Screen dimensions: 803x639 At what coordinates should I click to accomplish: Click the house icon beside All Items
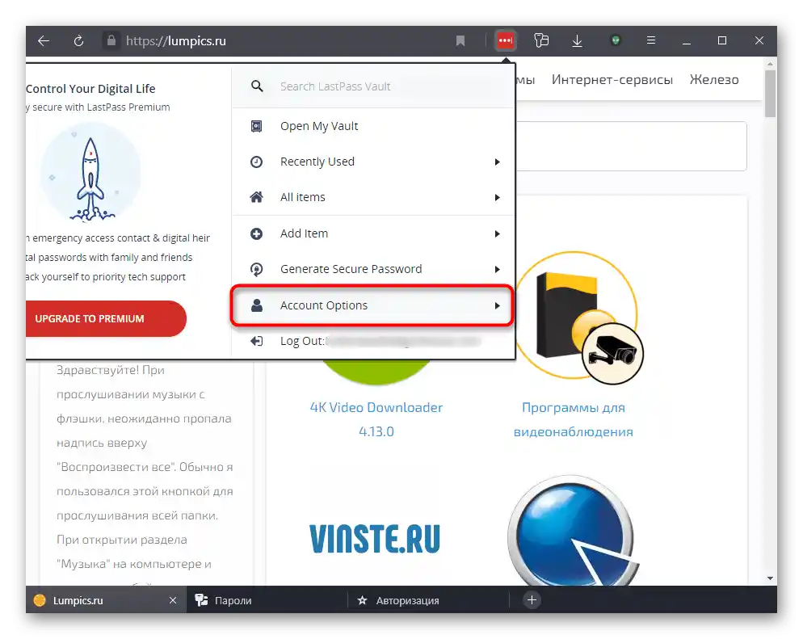pyautogui.click(x=257, y=197)
